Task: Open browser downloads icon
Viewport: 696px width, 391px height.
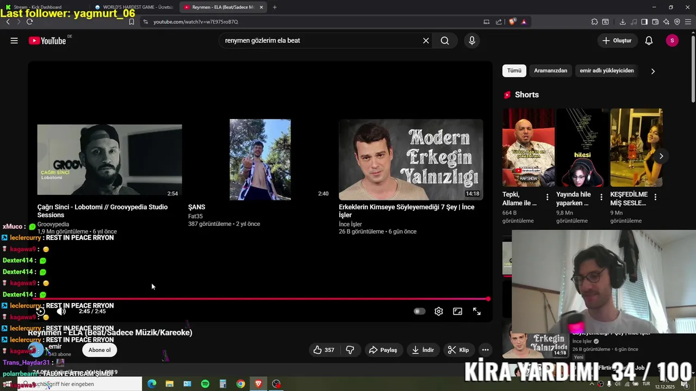Action: point(623,22)
